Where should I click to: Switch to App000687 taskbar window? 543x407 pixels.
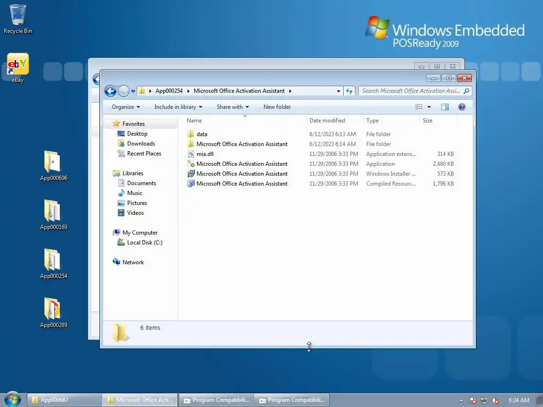65,400
